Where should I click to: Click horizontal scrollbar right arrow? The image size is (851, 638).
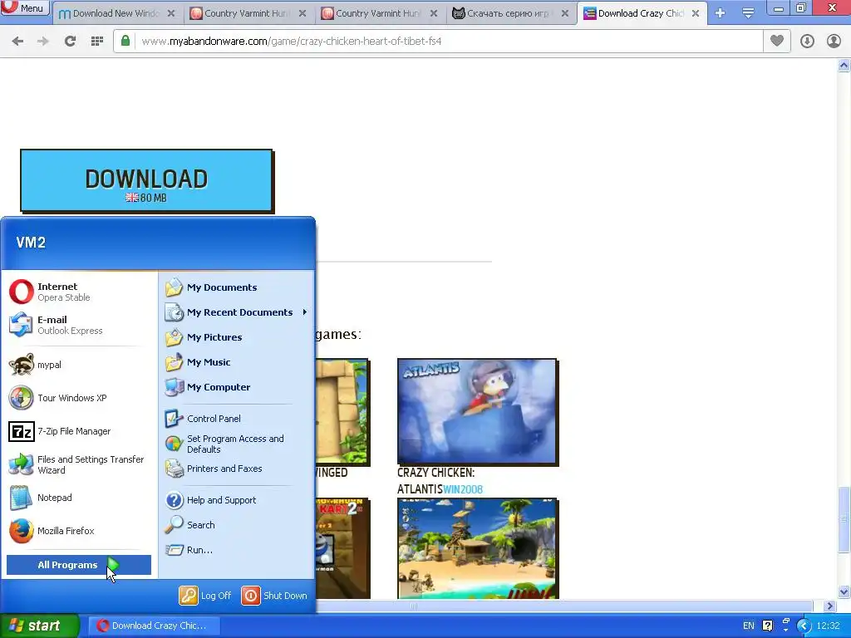(829, 606)
